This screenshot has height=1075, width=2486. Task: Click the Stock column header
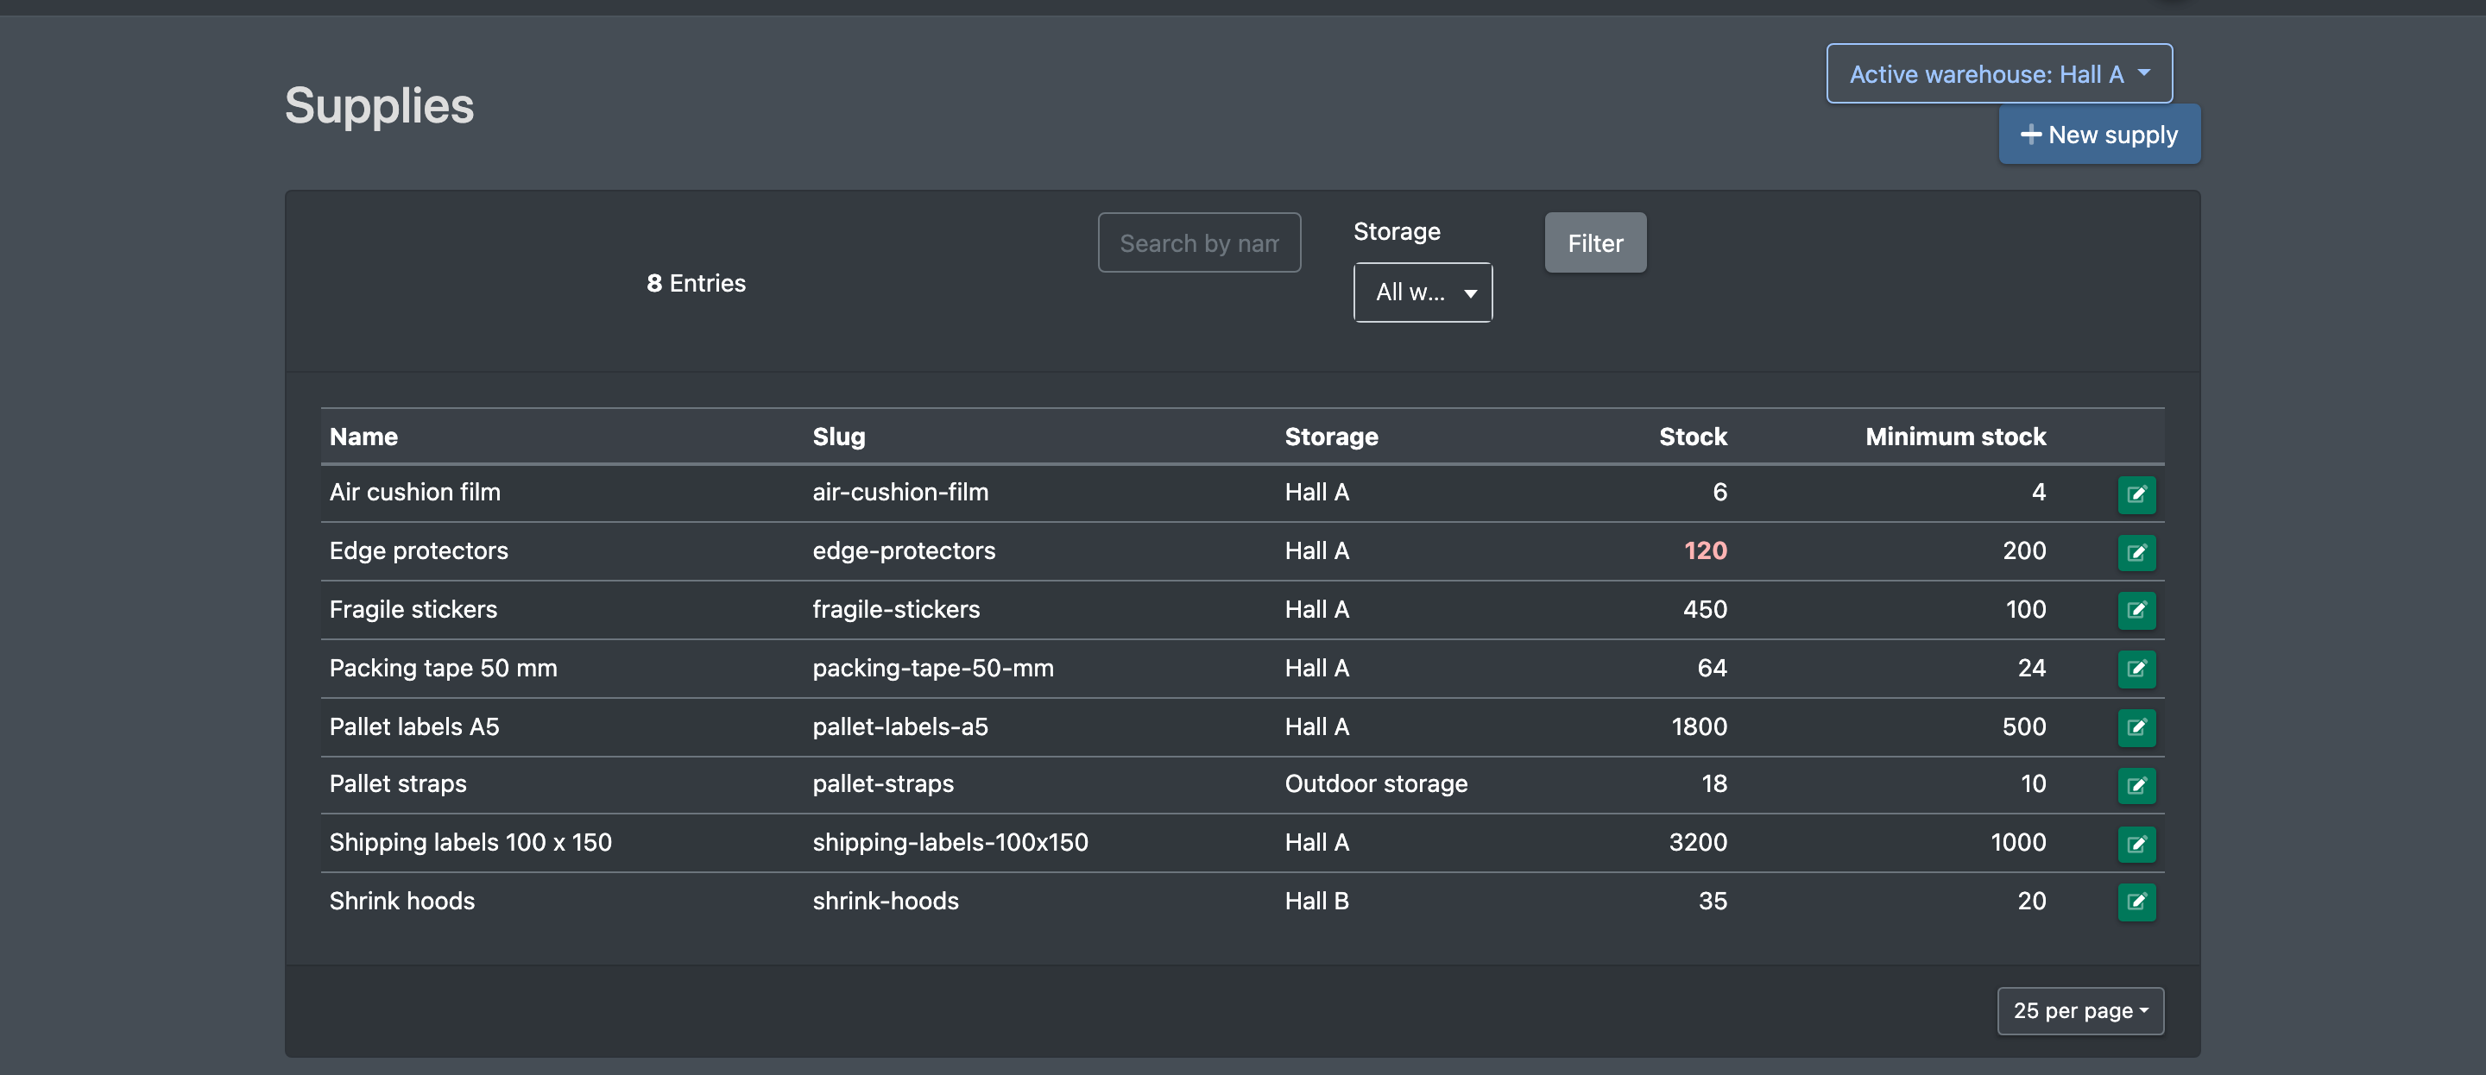[1693, 437]
